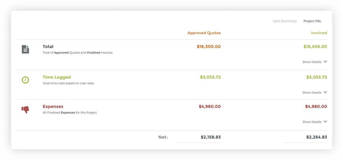Expand the Total row details chevron
The height and width of the screenshot is (160, 343).
pos(325,62)
